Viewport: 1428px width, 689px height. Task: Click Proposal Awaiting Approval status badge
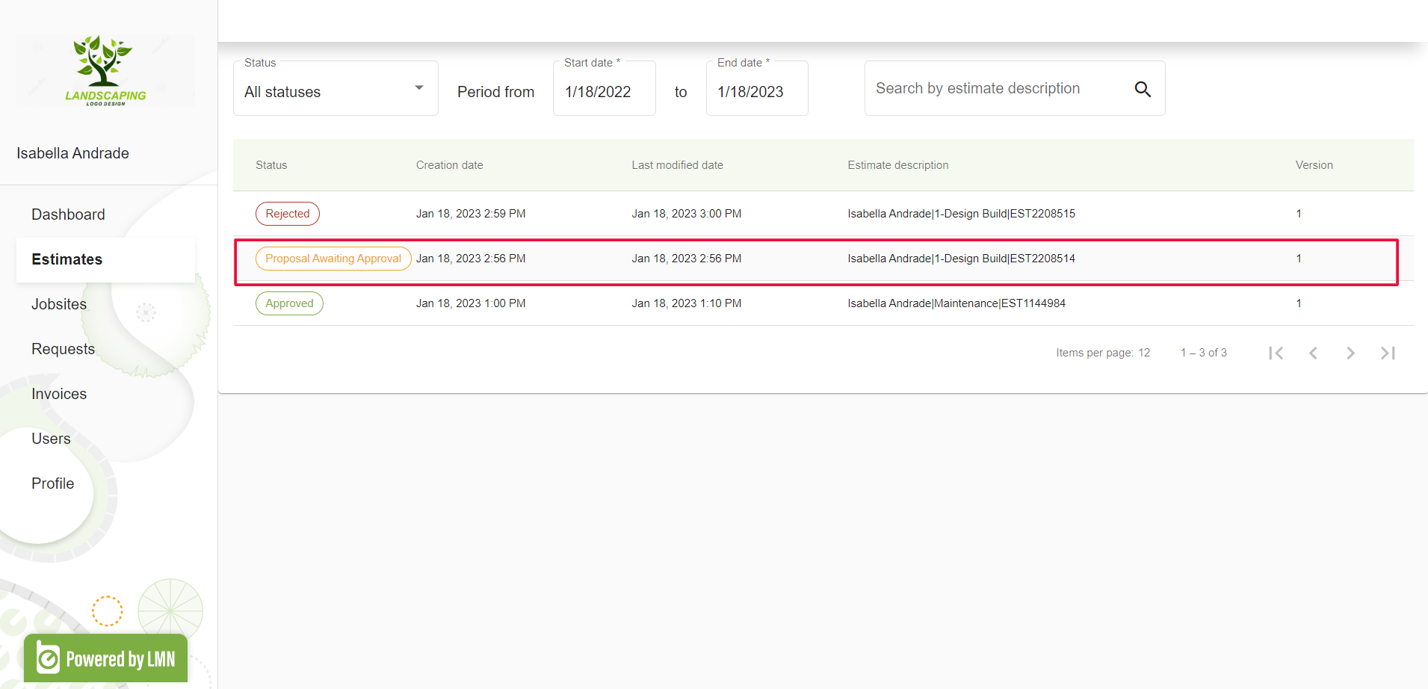pyautogui.click(x=333, y=259)
